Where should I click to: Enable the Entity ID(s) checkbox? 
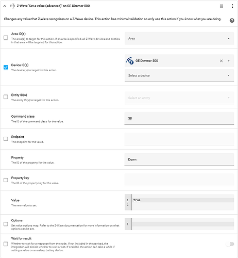click(6, 97)
